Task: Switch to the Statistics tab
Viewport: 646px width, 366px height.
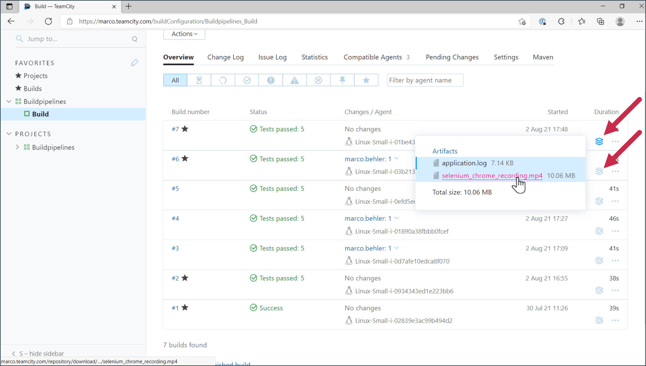Action: click(314, 57)
